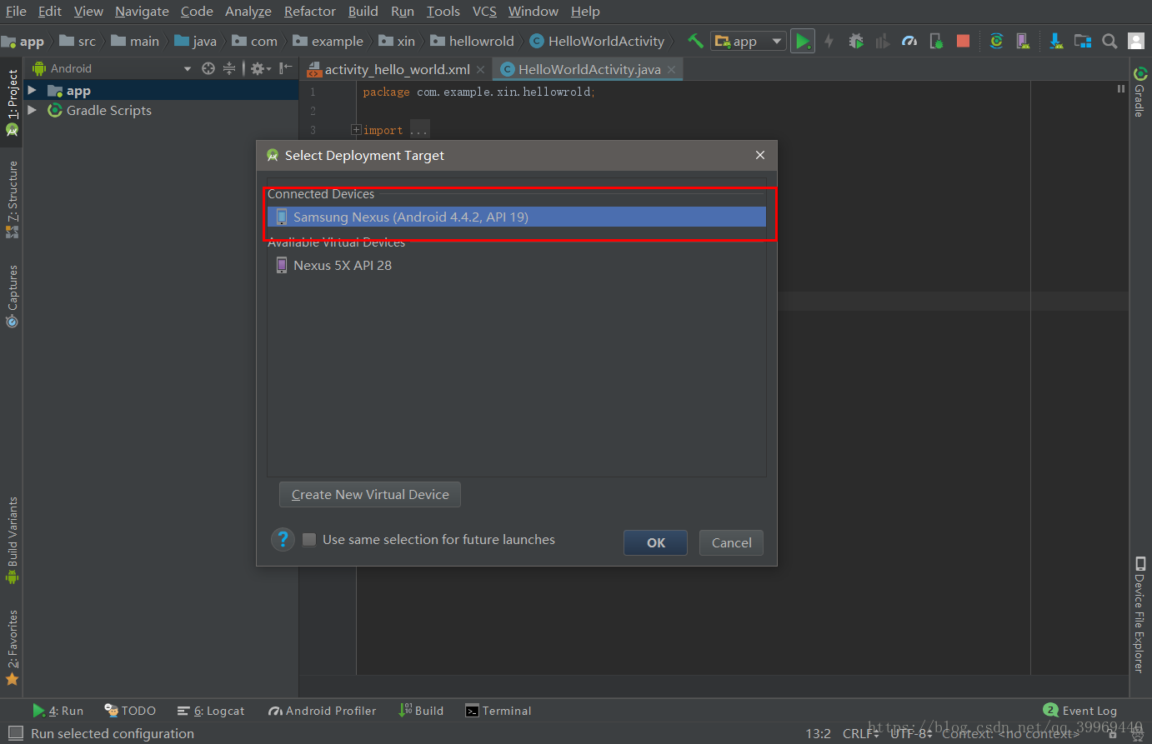The width and height of the screenshot is (1152, 744).
Task: Click the src breadcrumb in navigation bar
Action: point(78,41)
